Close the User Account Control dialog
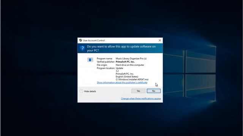Image resolution: width=243 pixels, height=136 pixels. (x=160, y=40)
